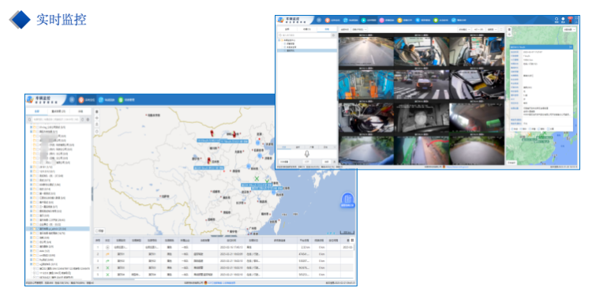This screenshot has width=596, height=299.
Task: Open the yellow round module icon in the video window
Action: (x=399, y=21)
